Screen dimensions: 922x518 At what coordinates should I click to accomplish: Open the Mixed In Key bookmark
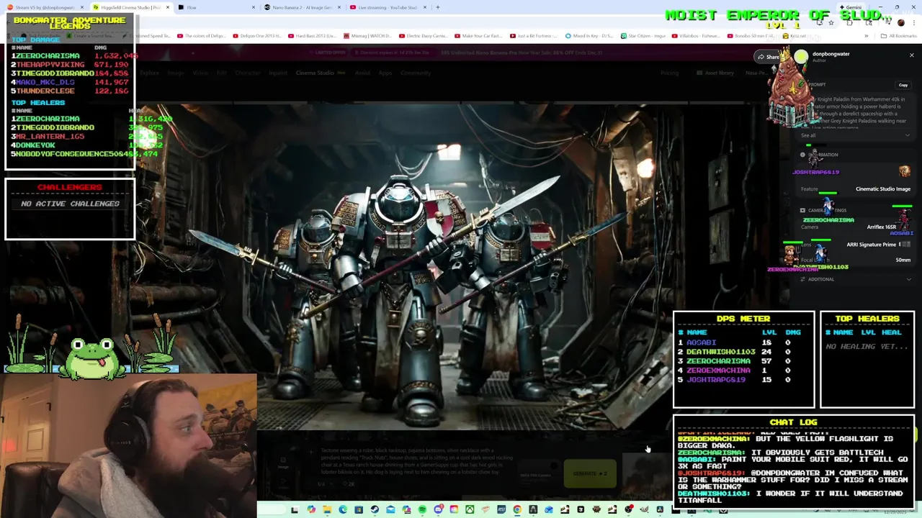click(x=588, y=36)
